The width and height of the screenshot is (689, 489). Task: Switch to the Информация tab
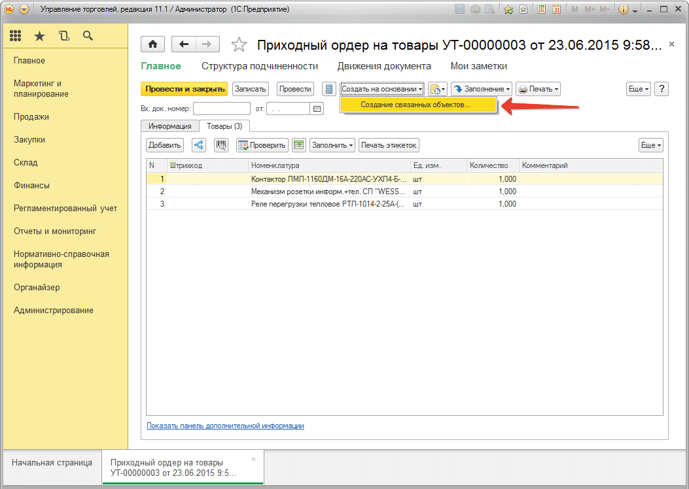point(169,126)
